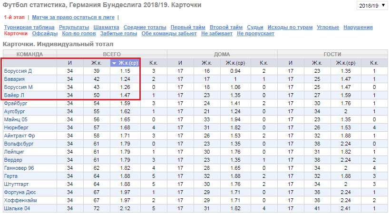Sort by Ж.к.(ср) column under ГОСТИ
This screenshot has height=214, width=390.
(346, 63)
